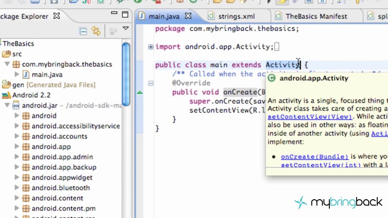Expand the android.app package
Viewport: 388px width, 218px height.
[17, 147]
